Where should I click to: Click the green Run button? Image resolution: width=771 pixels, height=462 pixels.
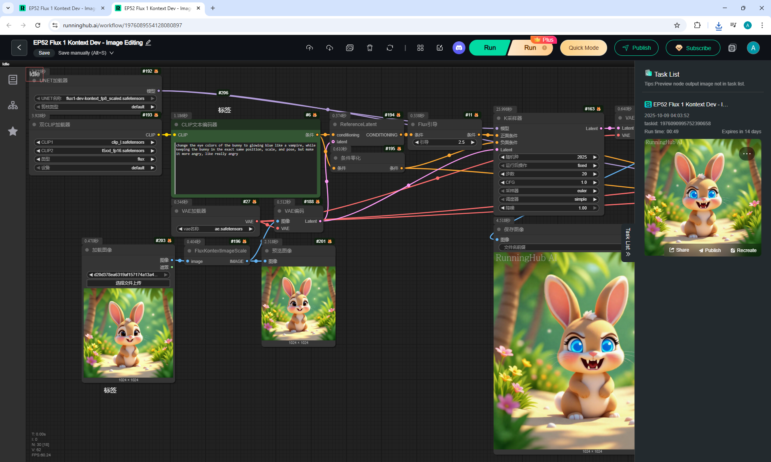tap(490, 48)
